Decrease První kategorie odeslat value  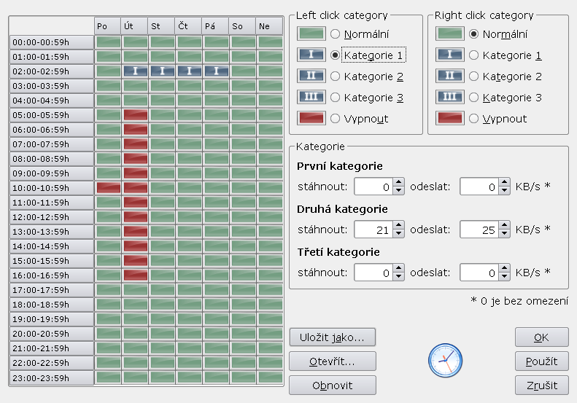505,190
